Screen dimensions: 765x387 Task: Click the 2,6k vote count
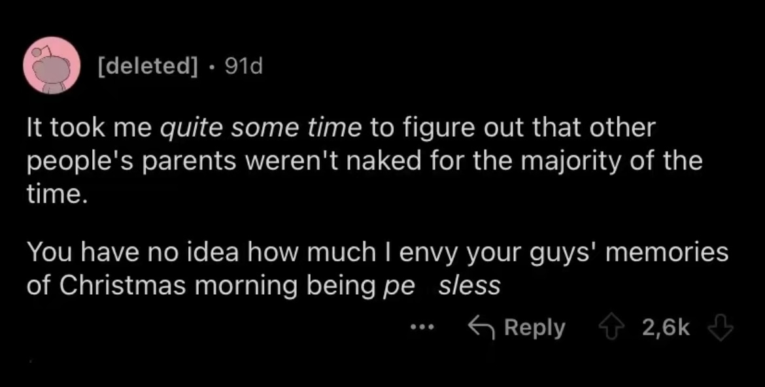pos(666,327)
